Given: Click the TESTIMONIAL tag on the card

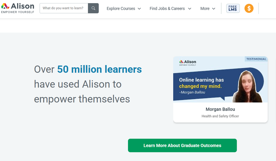Looking at the screenshot, I should (x=256, y=59).
